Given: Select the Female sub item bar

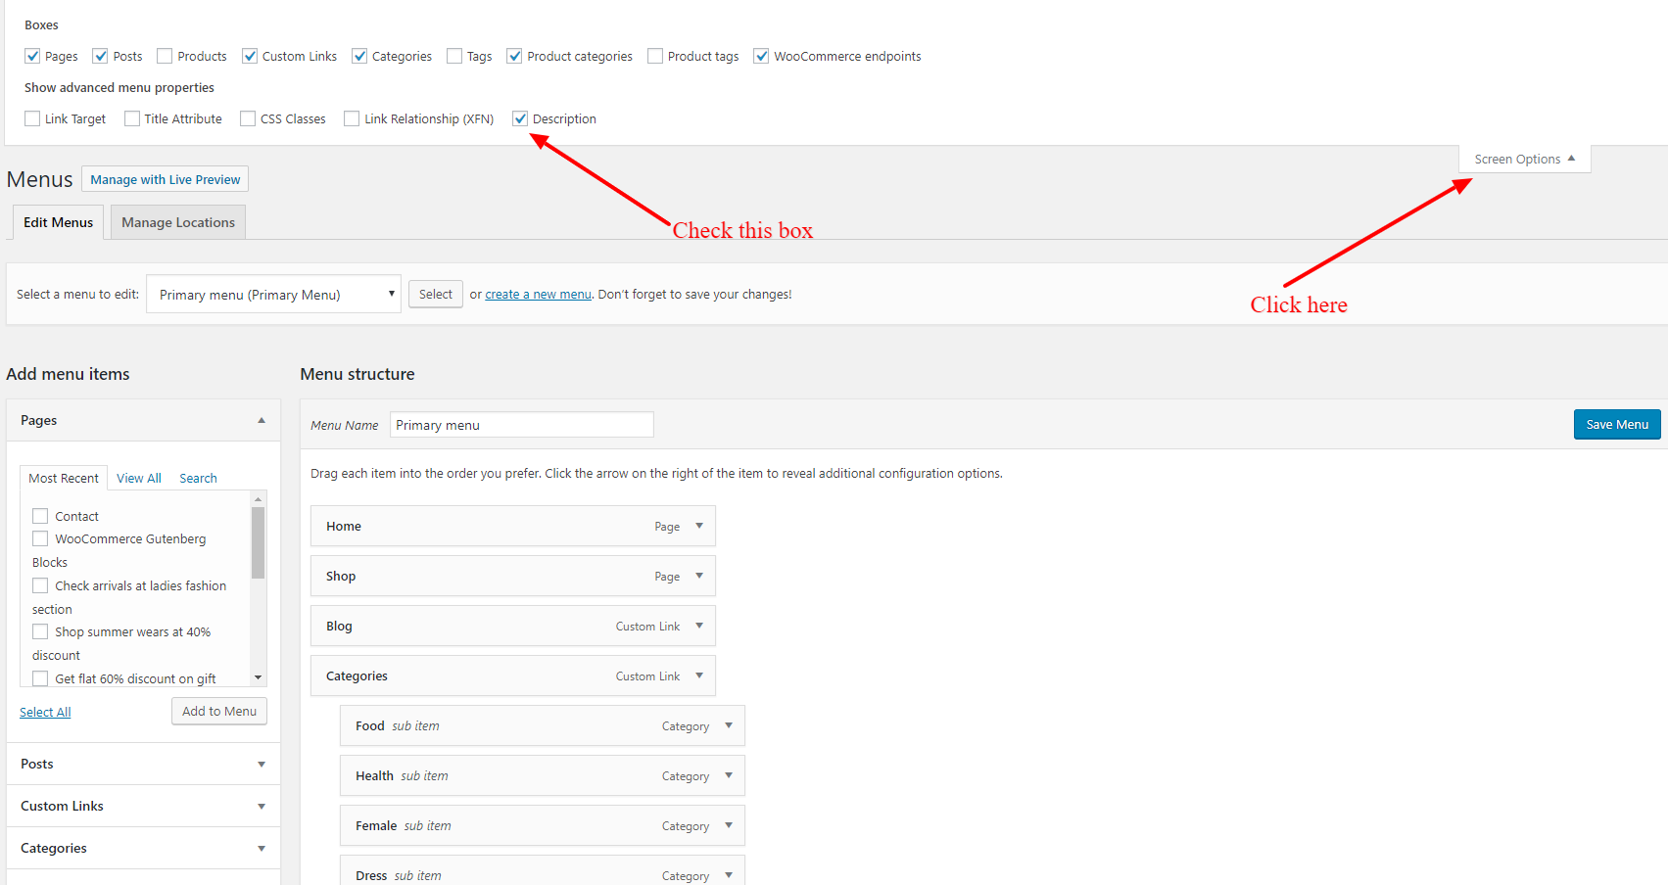Looking at the screenshot, I should [x=543, y=825].
